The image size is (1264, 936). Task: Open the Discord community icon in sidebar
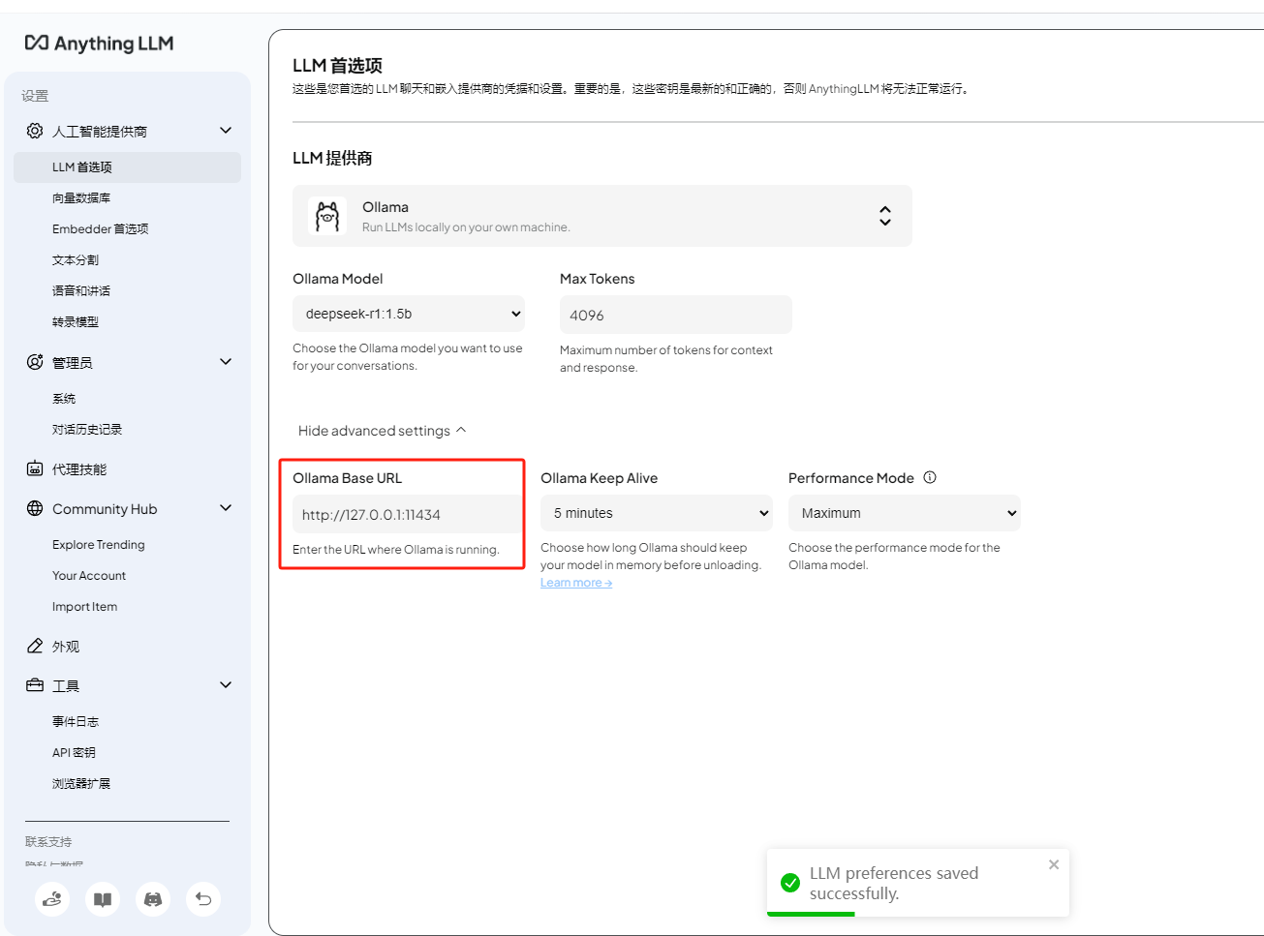click(153, 899)
